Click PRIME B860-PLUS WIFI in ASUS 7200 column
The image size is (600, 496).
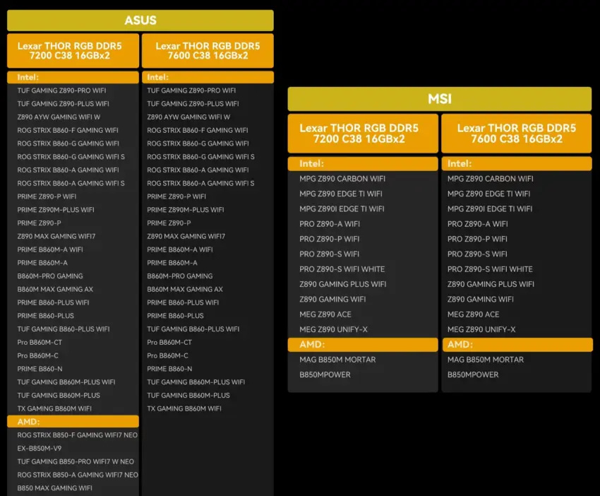[53, 302]
